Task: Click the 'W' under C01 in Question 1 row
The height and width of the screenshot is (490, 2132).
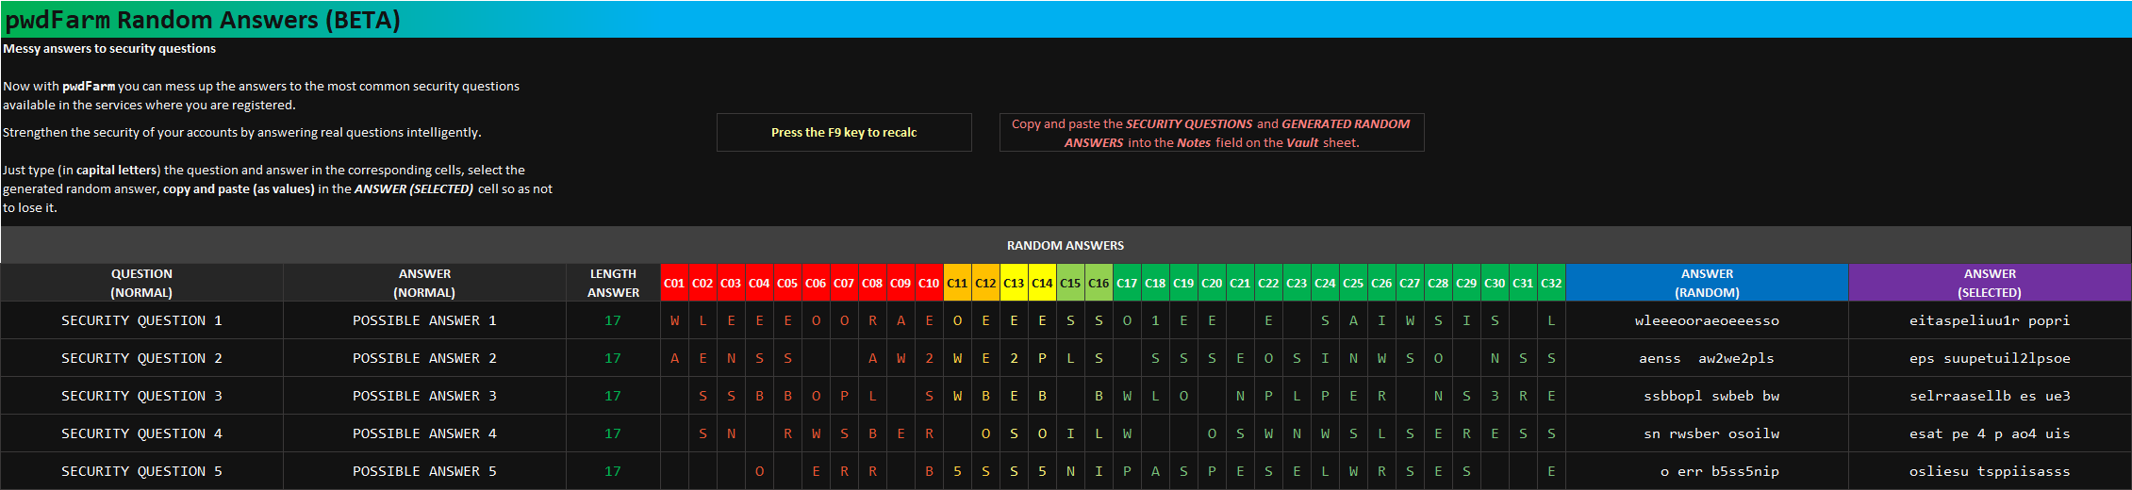Action: point(674,320)
